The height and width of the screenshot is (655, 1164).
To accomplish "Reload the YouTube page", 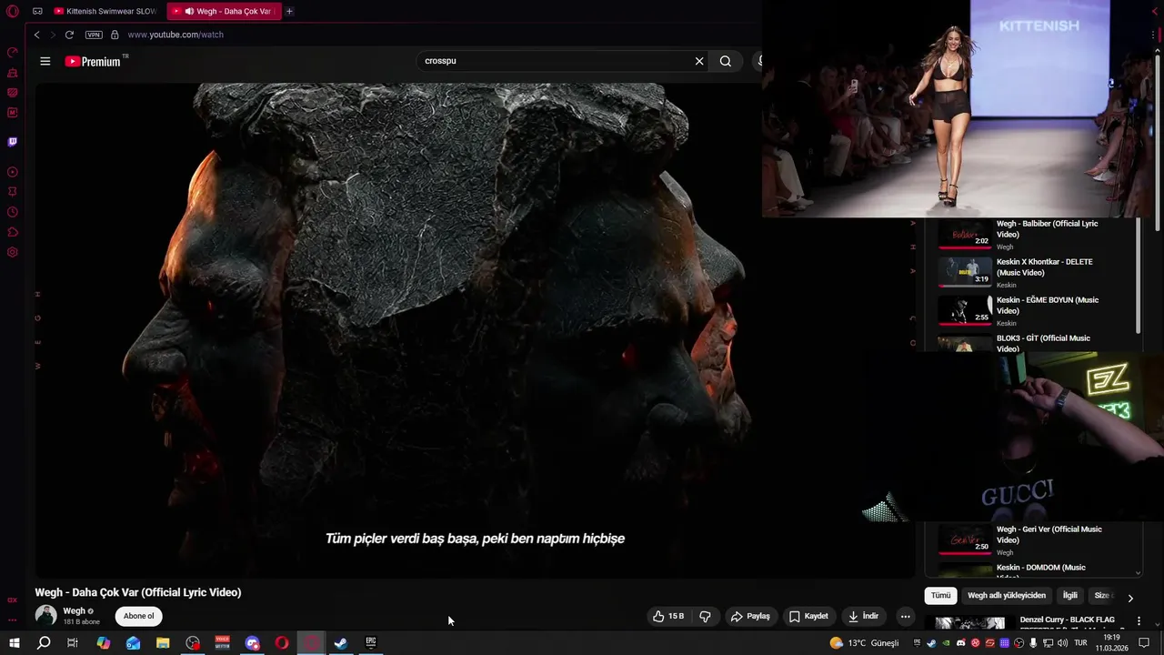I will click(x=69, y=35).
